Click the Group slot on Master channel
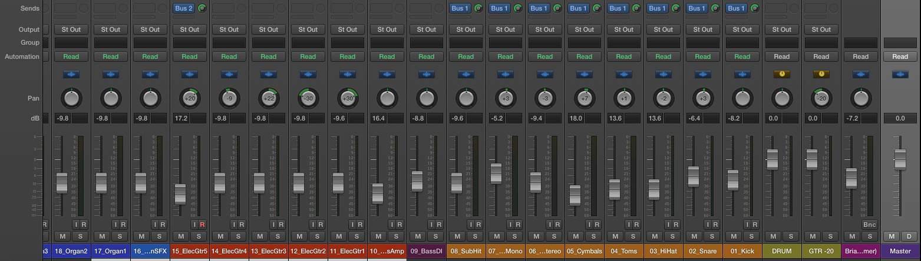The width and height of the screenshot is (921, 261). tap(900, 42)
